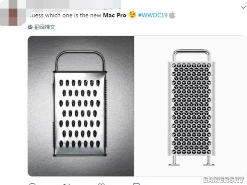The width and height of the screenshot is (247, 185).
Task: Click the gray Apple logo emoji
Action: point(172,15)
